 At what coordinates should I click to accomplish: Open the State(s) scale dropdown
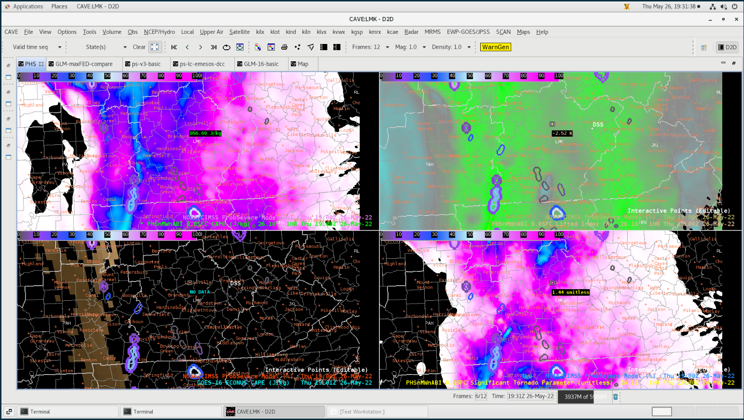click(x=125, y=47)
